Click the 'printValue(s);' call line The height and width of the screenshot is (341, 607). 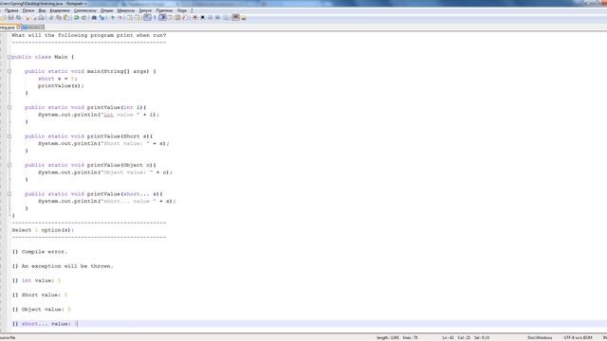(61, 86)
